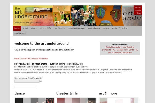Viewport: 155px width, 103px height.
Task: Click the contact link in header
Action: pyautogui.click(x=138, y=7)
